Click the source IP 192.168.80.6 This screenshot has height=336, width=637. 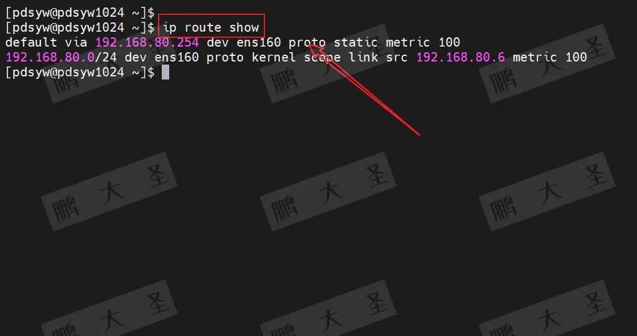[461, 57]
